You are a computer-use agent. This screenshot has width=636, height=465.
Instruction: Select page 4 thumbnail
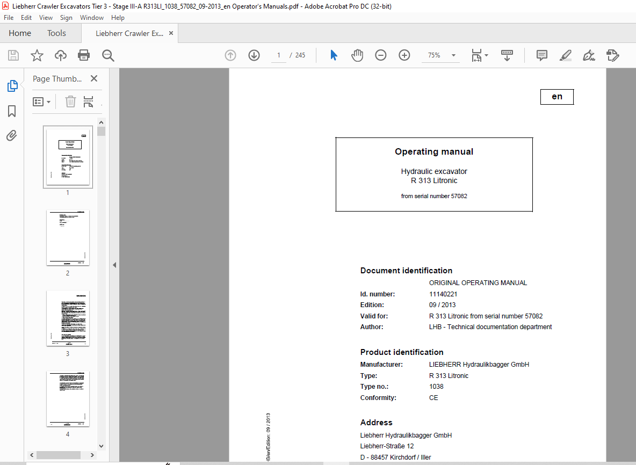coord(68,398)
